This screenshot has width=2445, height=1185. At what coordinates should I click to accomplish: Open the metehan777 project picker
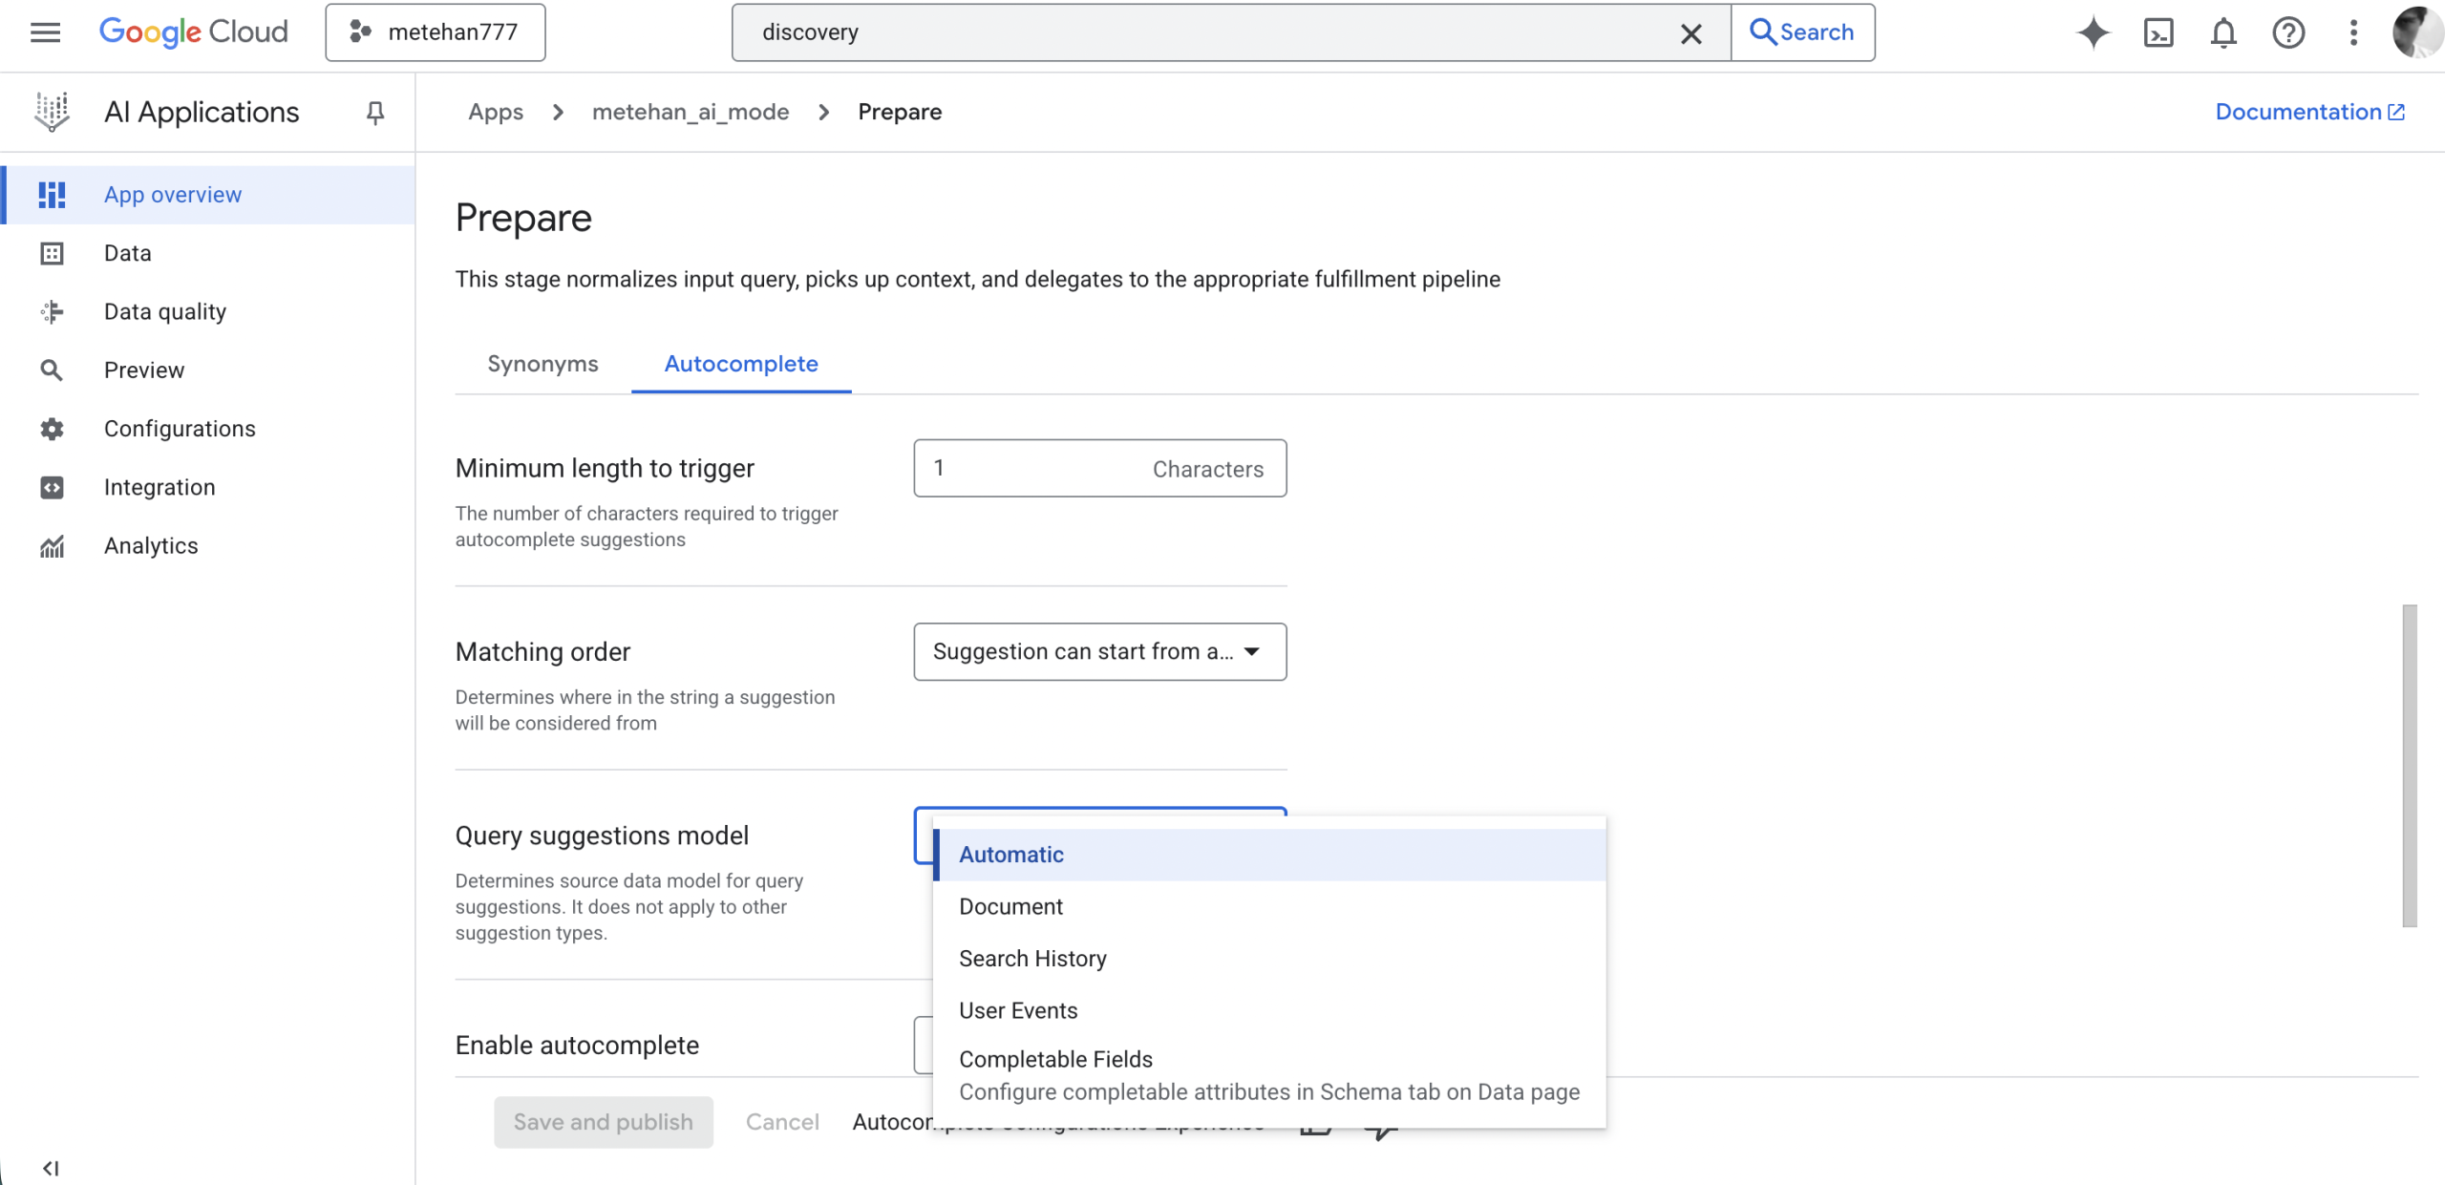coord(436,32)
